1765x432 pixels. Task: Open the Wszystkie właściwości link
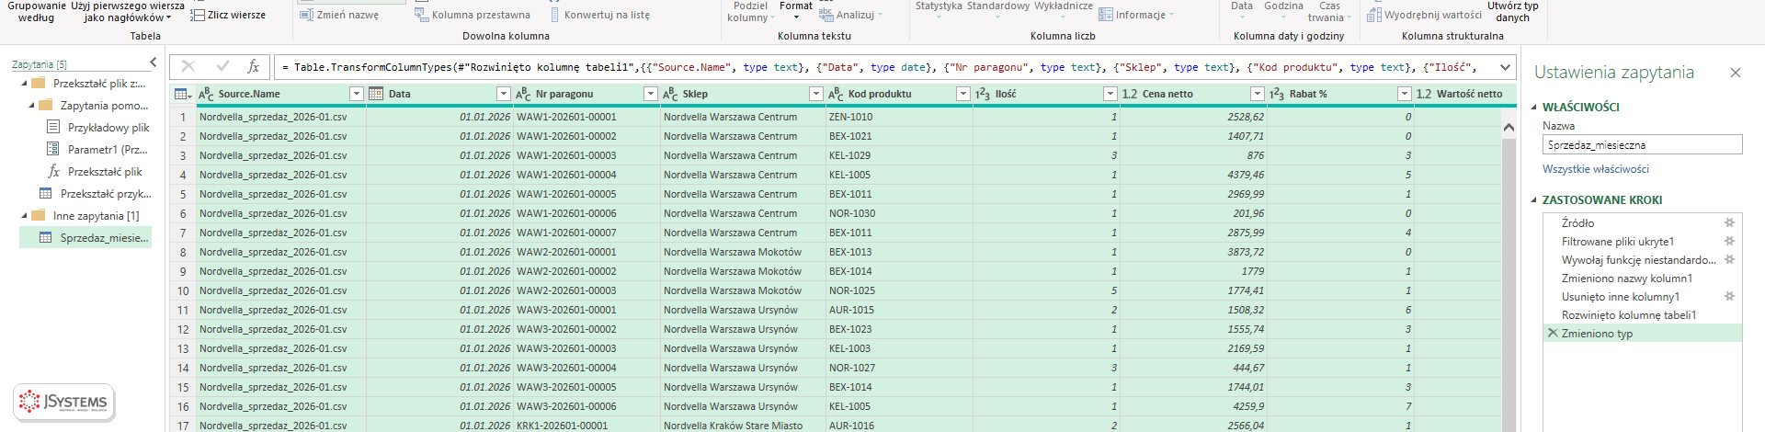[1596, 169]
